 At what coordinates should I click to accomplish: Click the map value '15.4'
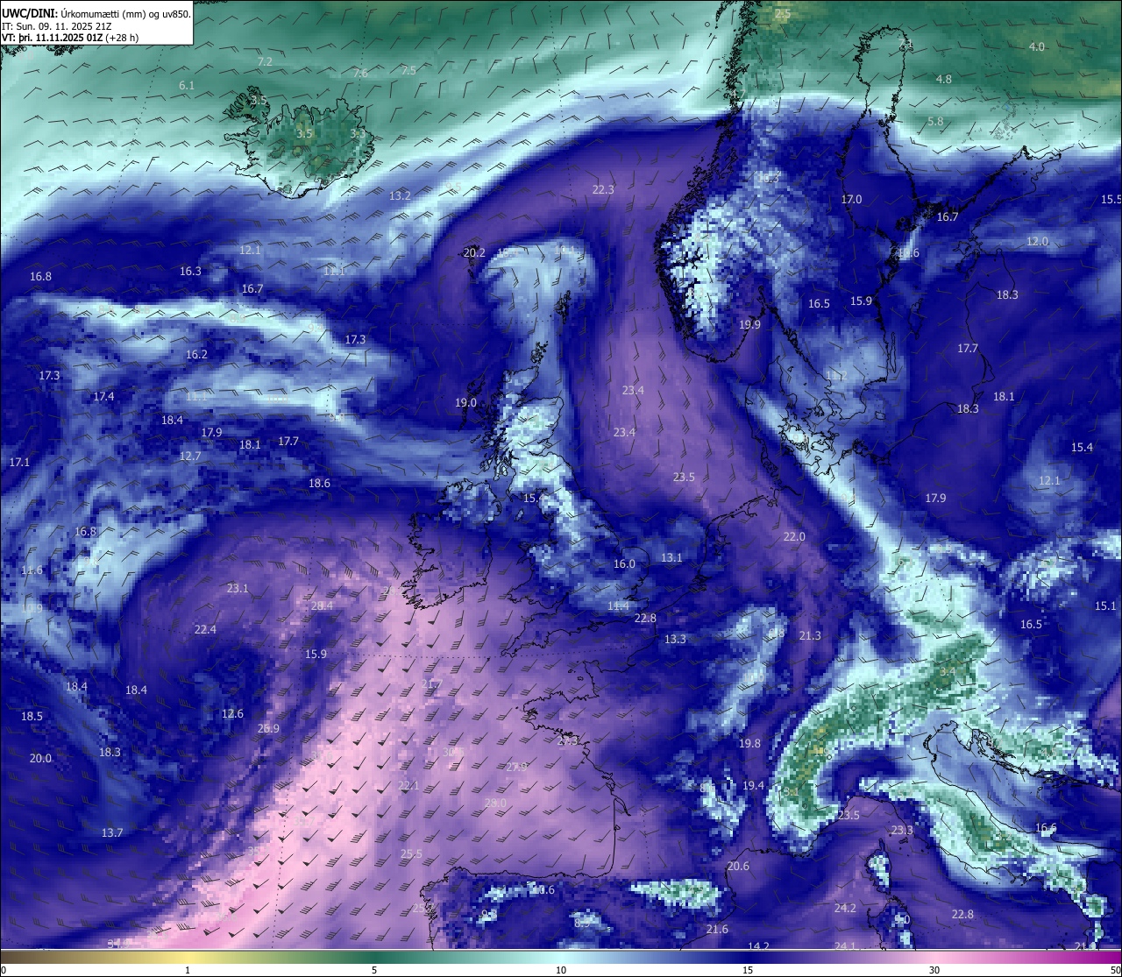(x=1082, y=448)
